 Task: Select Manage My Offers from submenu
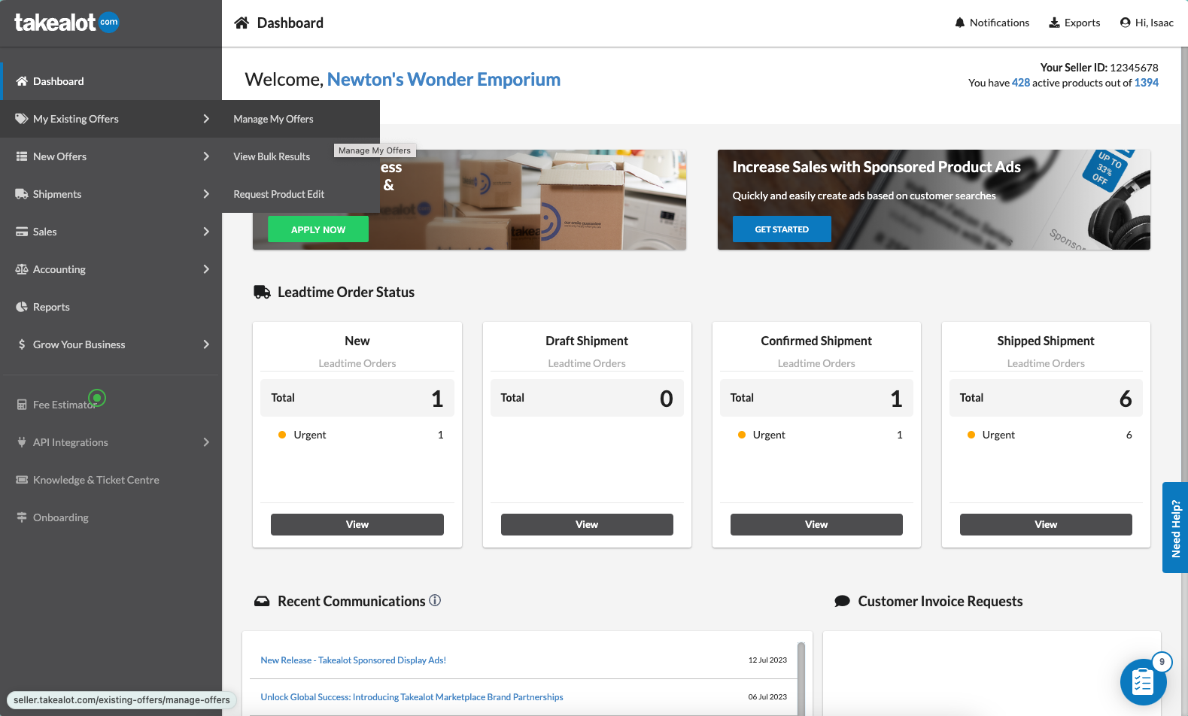(273, 119)
